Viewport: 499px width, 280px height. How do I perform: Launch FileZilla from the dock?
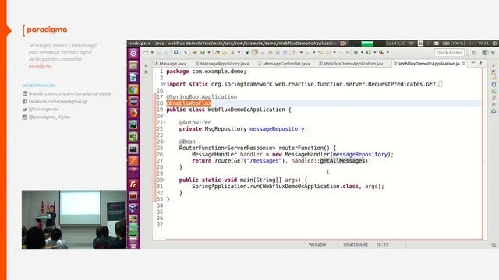133,184
